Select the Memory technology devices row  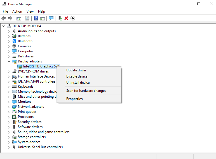click(37, 92)
